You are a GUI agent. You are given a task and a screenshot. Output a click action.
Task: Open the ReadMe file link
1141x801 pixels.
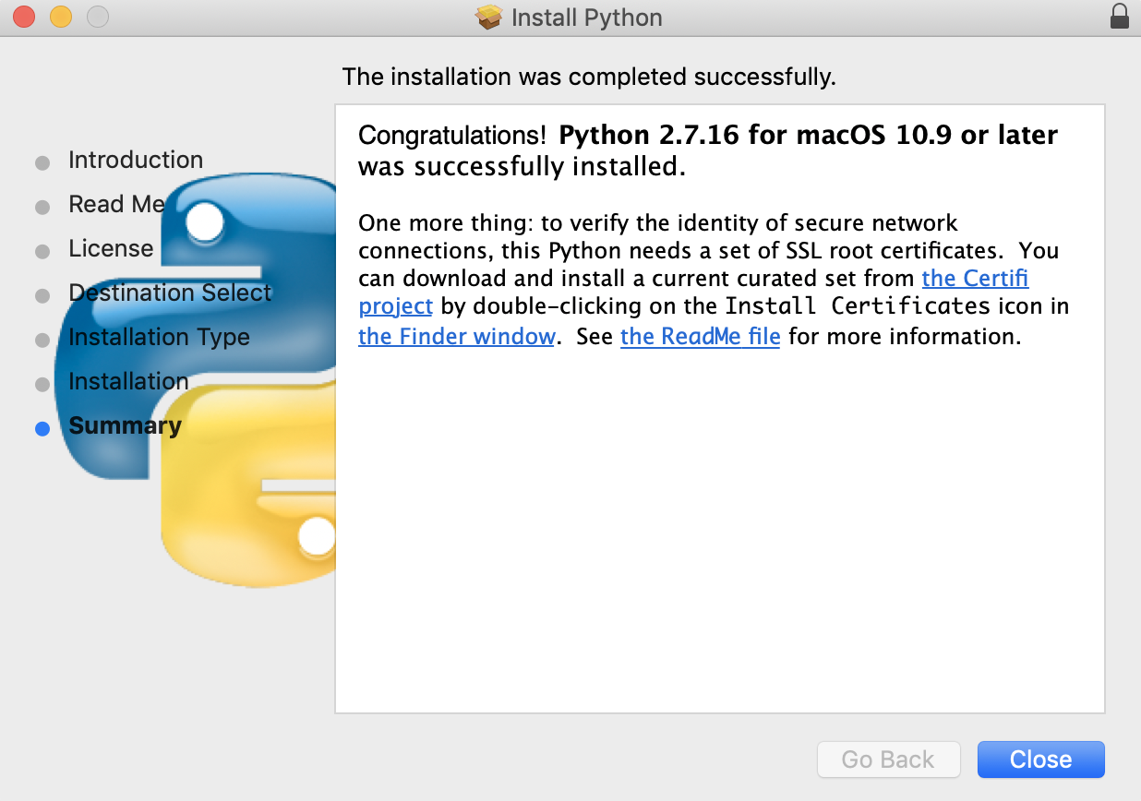(700, 336)
